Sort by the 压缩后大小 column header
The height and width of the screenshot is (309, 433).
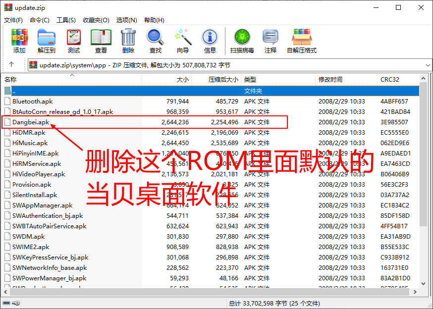click(216, 80)
